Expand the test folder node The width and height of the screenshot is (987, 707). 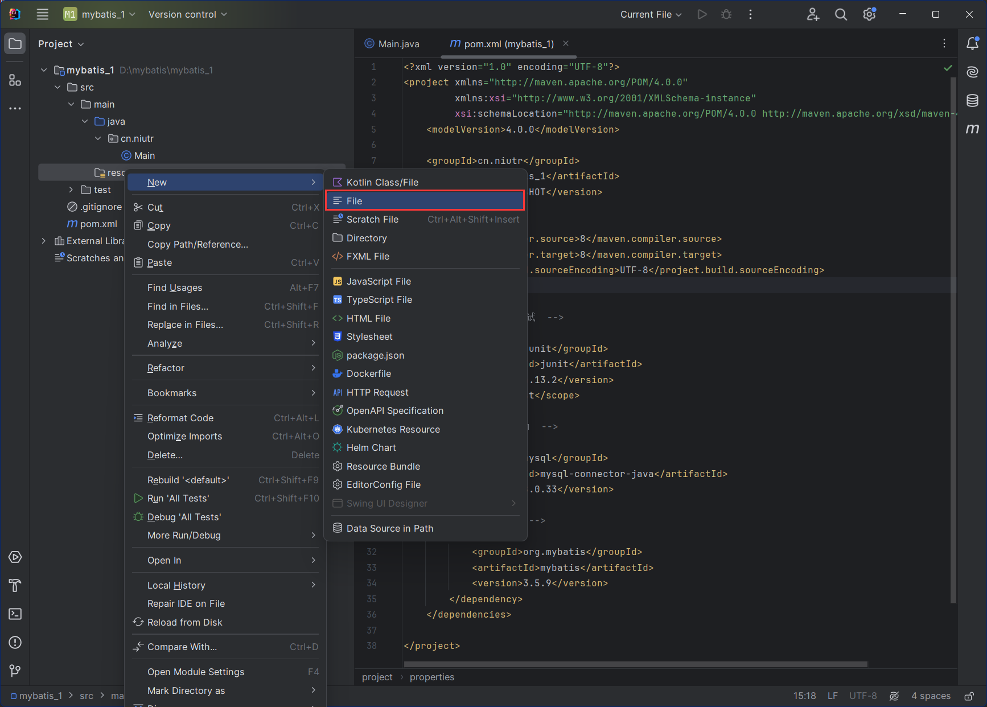(x=71, y=190)
